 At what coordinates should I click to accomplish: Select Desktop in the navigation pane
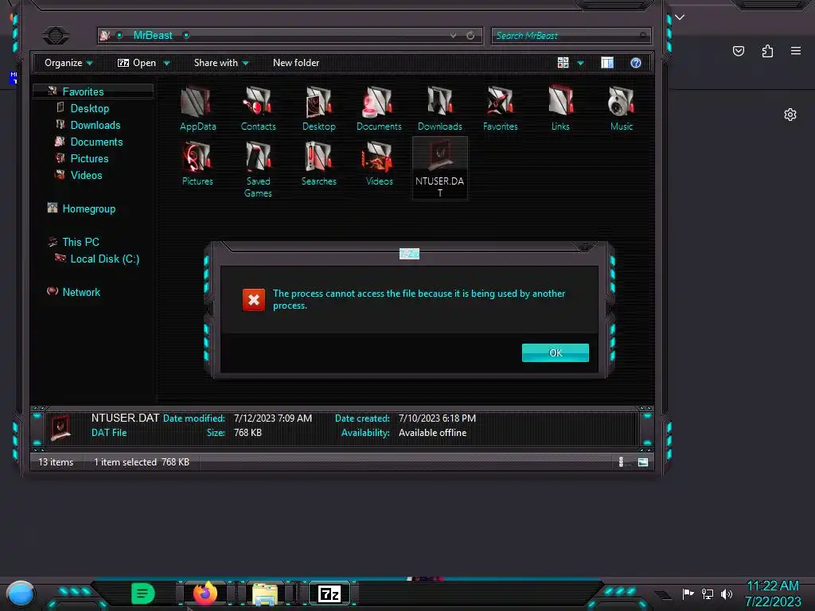tap(90, 108)
